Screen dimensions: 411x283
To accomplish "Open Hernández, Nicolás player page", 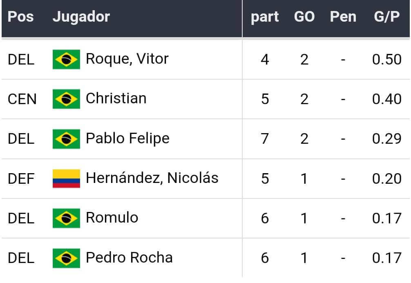I will tap(152, 178).
